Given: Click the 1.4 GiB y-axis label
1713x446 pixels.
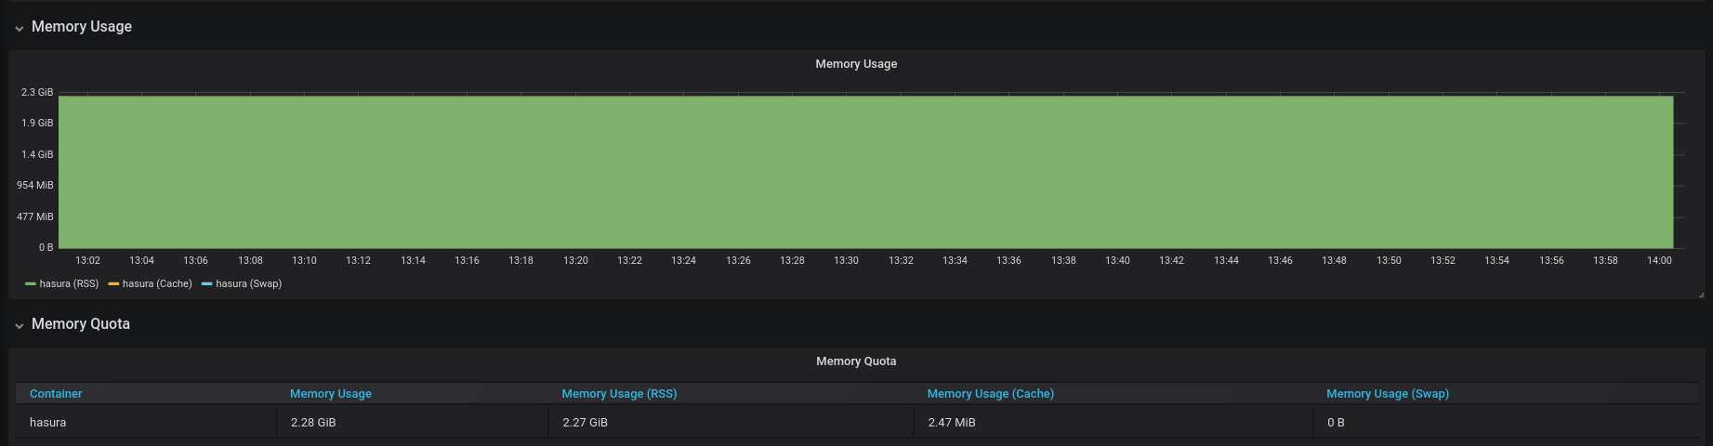Looking at the screenshot, I should point(37,155).
